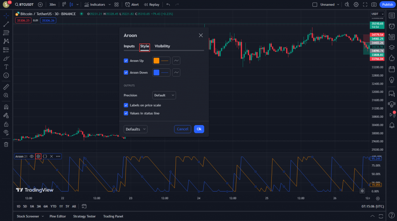Open Aroon indicator settings gear
The image size is (397, 221).
tap(38, 156)
